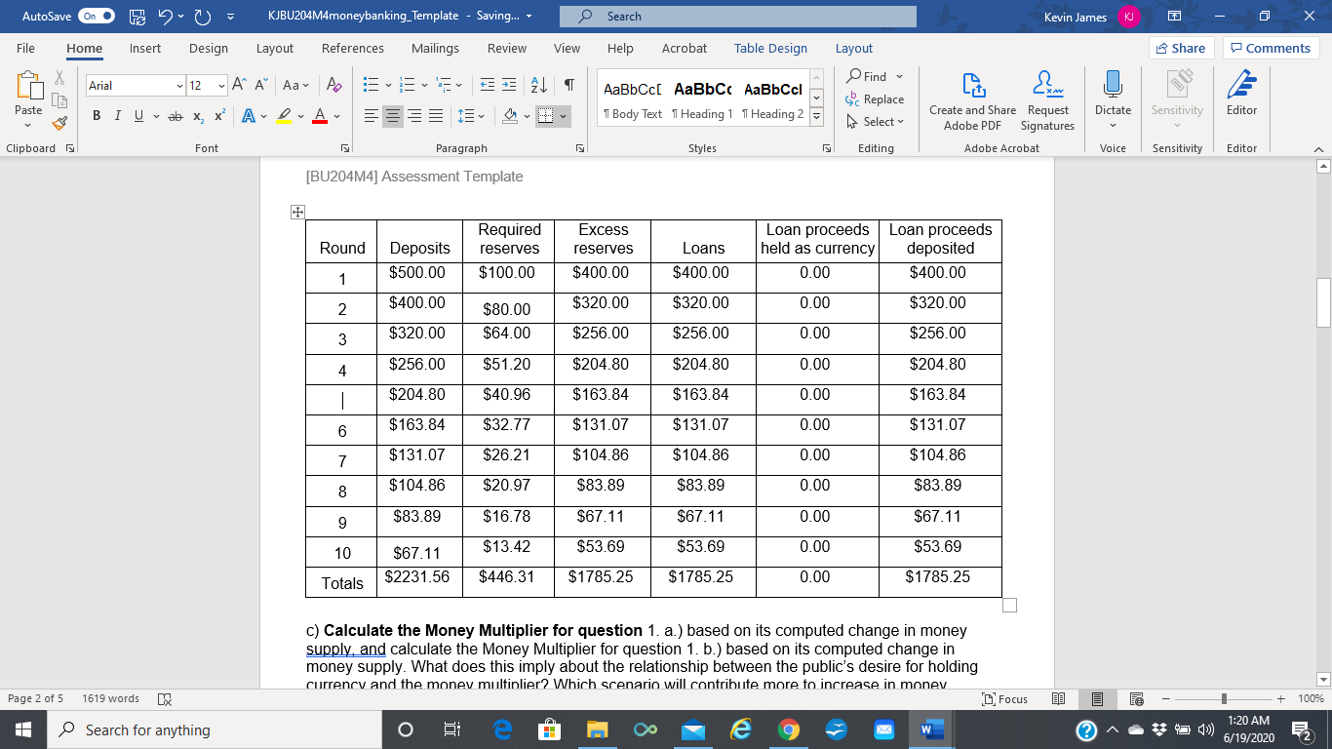This screenshot has width=1332, height=749.
Task: Toggle AutoSave switch off
Action: coord(96,17)
